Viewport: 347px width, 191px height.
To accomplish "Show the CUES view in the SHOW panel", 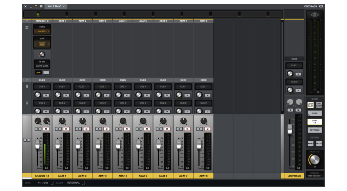I will 315,113.
